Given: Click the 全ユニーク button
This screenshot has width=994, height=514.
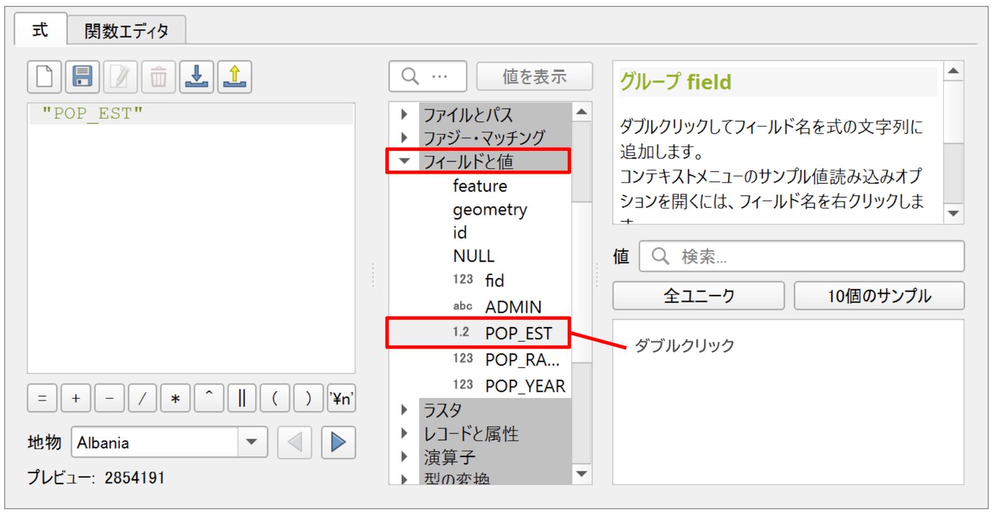Looking at the screenshot, I should coord(698,295).
